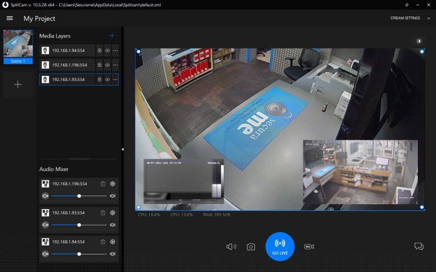This screenshot has width=436, height=272.
Task: Start streaming with GO LIVE
Action: pyautogui.click(x=280, y=246)
